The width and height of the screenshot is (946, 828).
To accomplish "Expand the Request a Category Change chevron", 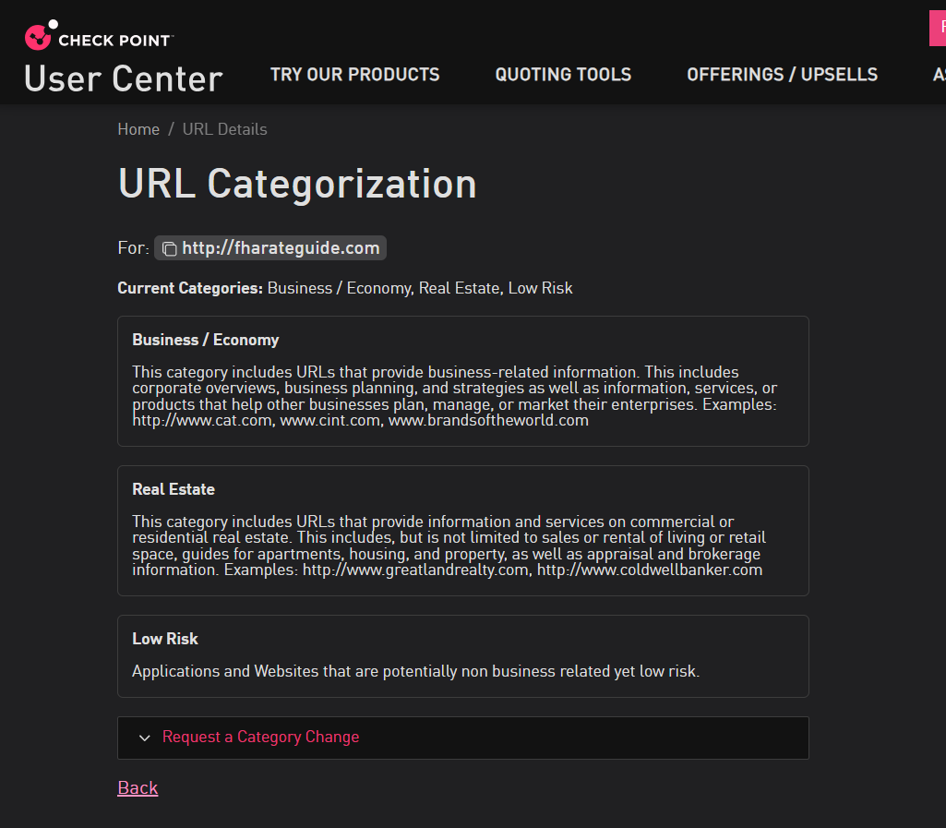I will click(144, 738).
